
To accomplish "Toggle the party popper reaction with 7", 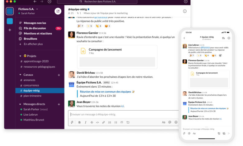I will (x=80, y=26).
